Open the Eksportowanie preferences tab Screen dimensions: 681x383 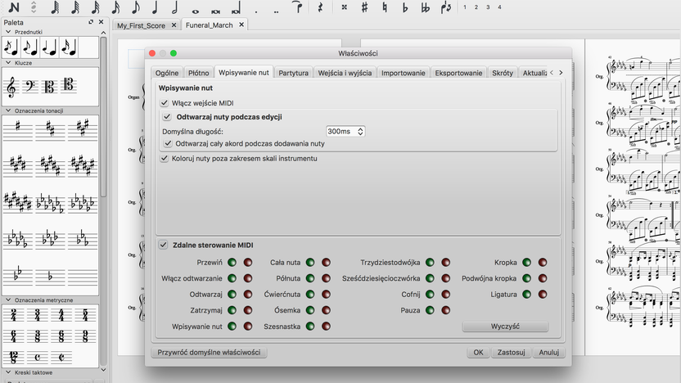[x=458, y=73]
